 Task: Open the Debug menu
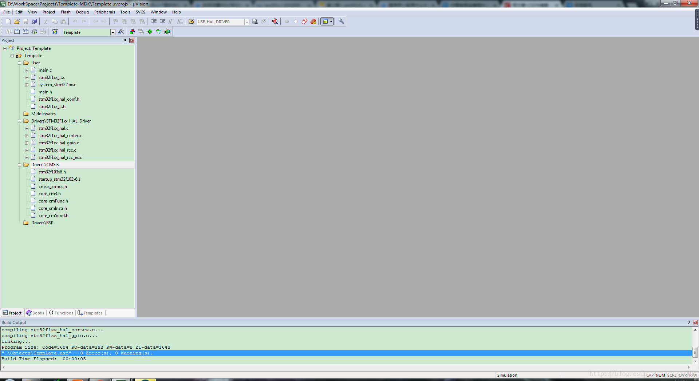(x=82, y=12)
